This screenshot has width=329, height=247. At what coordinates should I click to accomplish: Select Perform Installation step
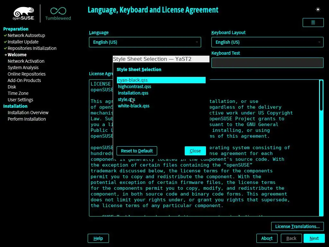pos(27,119)
